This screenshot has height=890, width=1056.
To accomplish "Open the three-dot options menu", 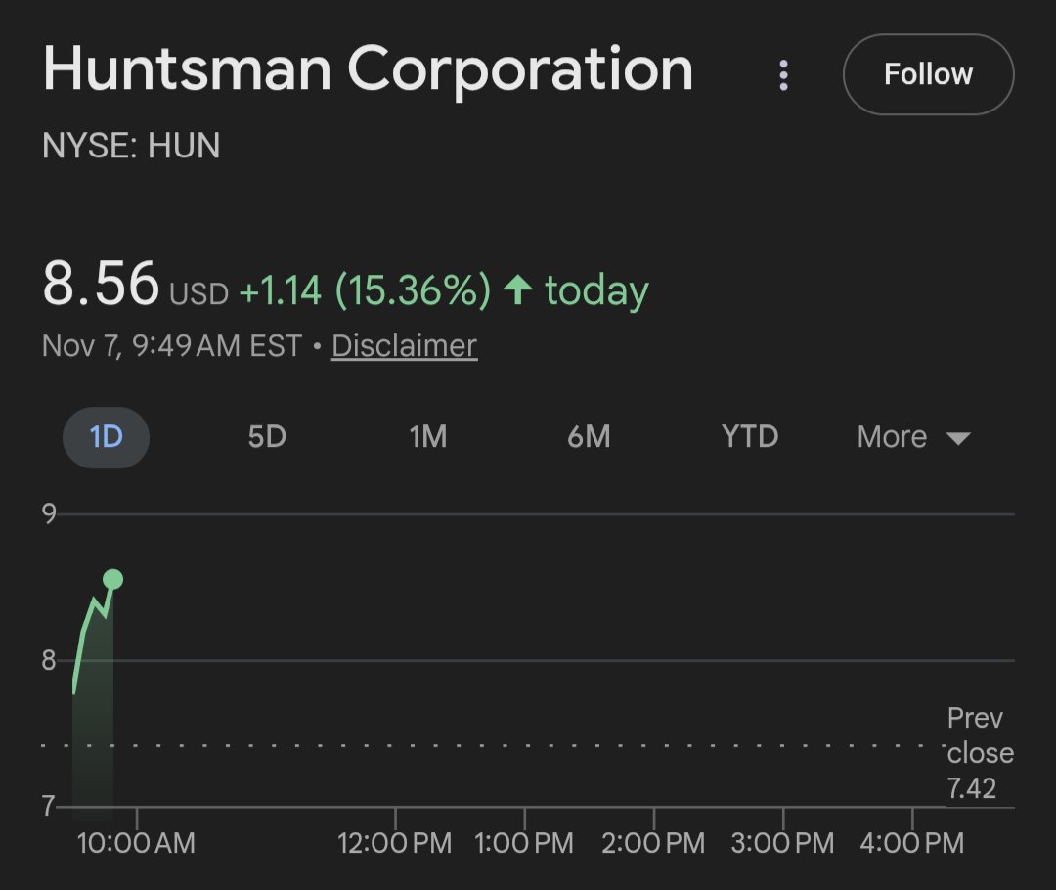I will [783, 74].
